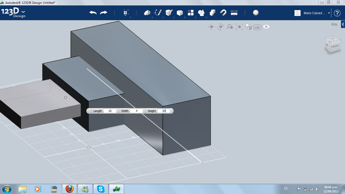This screenshot has height=194, width=345.
Task: Click the FRONT face of view cube
Action: [335, 46]
